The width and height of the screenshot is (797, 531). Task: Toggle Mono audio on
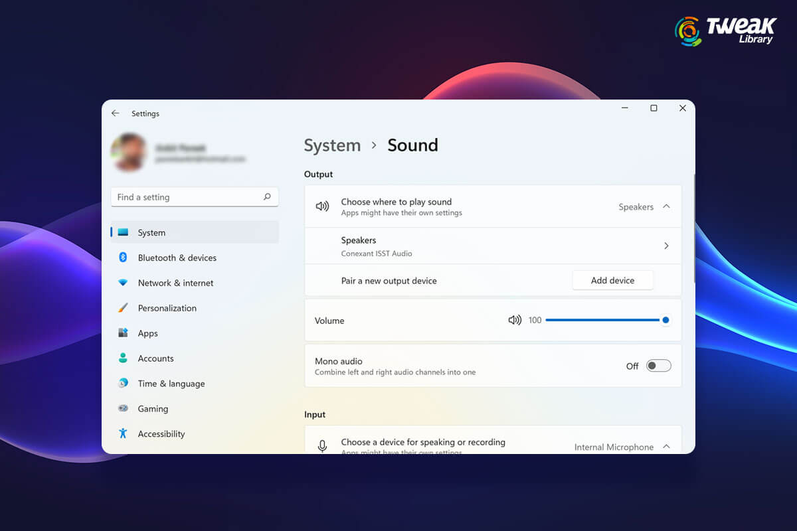[659, 366]
